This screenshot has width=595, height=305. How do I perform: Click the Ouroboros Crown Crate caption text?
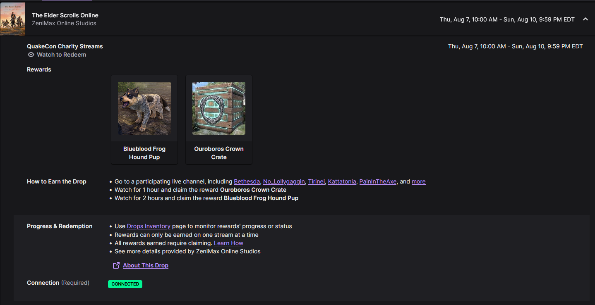219,153
